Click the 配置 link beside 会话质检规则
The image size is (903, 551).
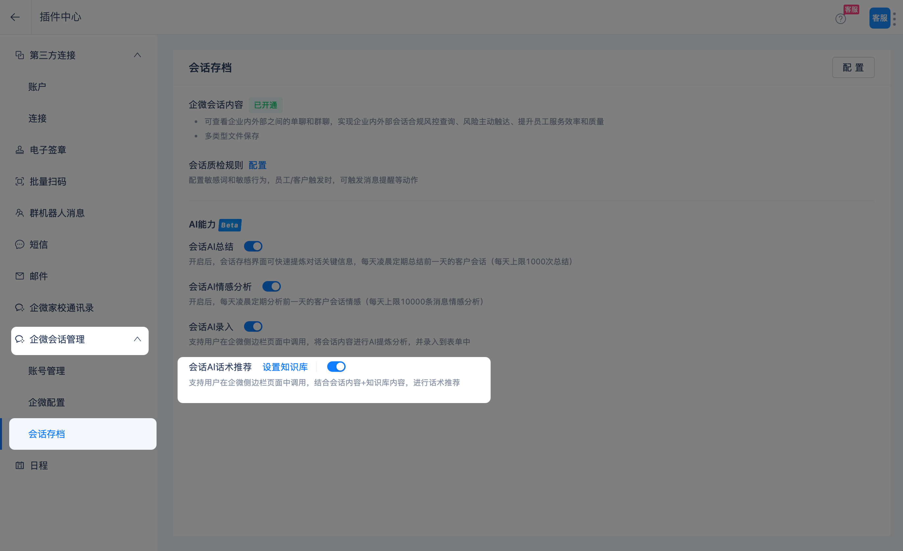coord(257,165)
